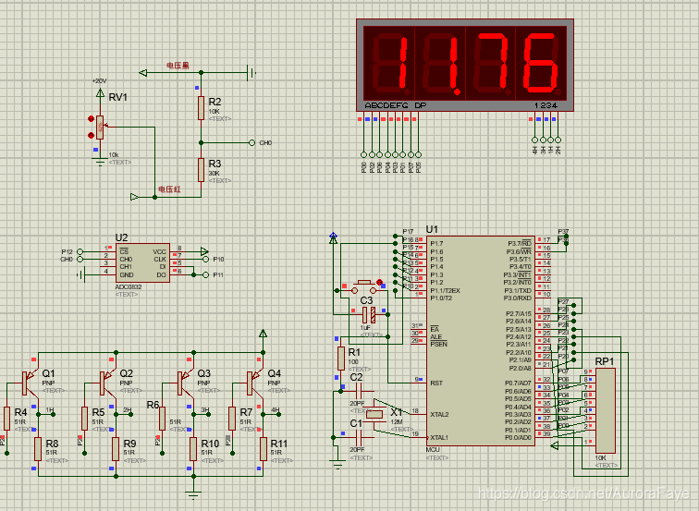
Task: Click the P11 terminal on U2's DO line
Action: pos(205,274)
